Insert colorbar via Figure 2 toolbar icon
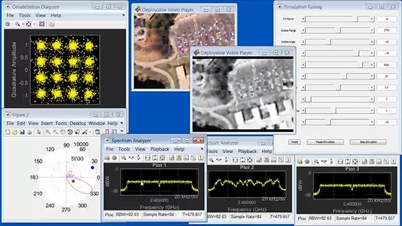Image resolution: width=402 pixels, height=226 pixels. coord(107,132)
